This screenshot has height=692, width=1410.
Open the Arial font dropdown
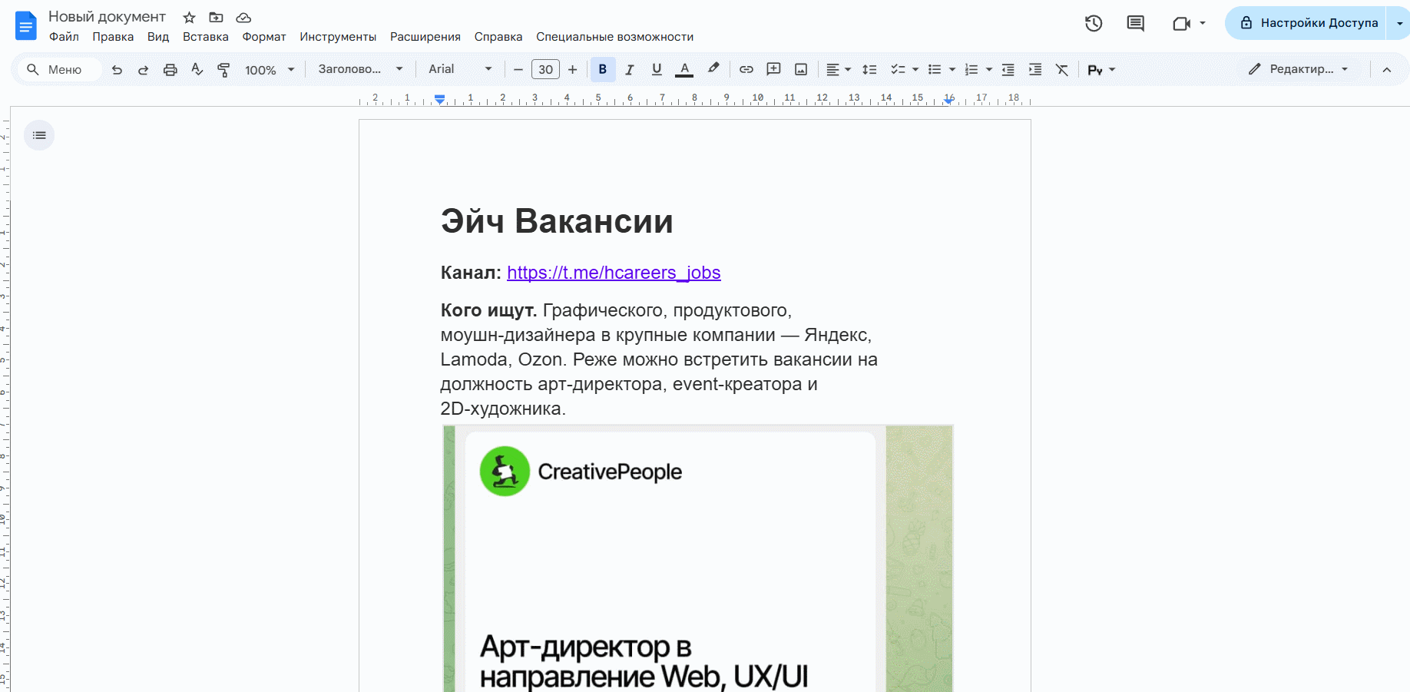click(460, 69)
